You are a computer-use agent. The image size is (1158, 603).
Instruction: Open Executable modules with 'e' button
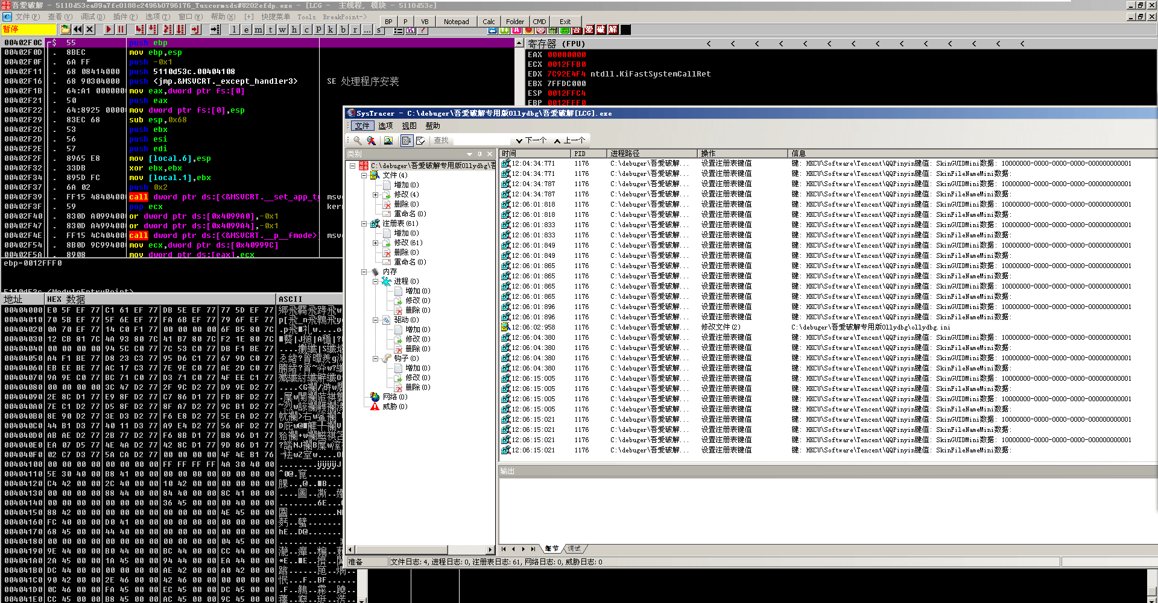247,29
